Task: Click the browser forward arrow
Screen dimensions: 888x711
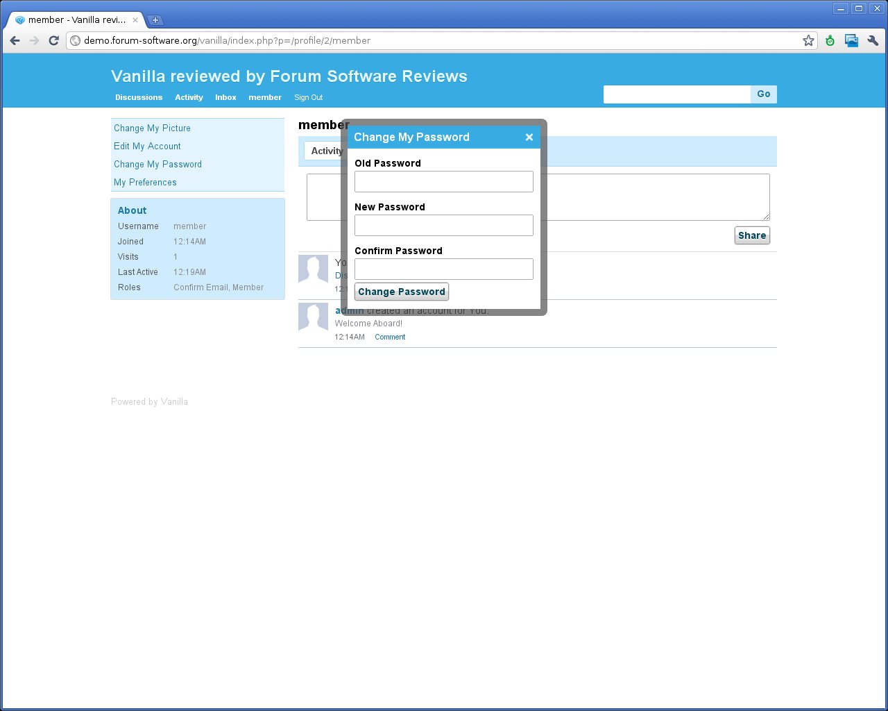Action: pyautogui.click(x=34, y=40)
